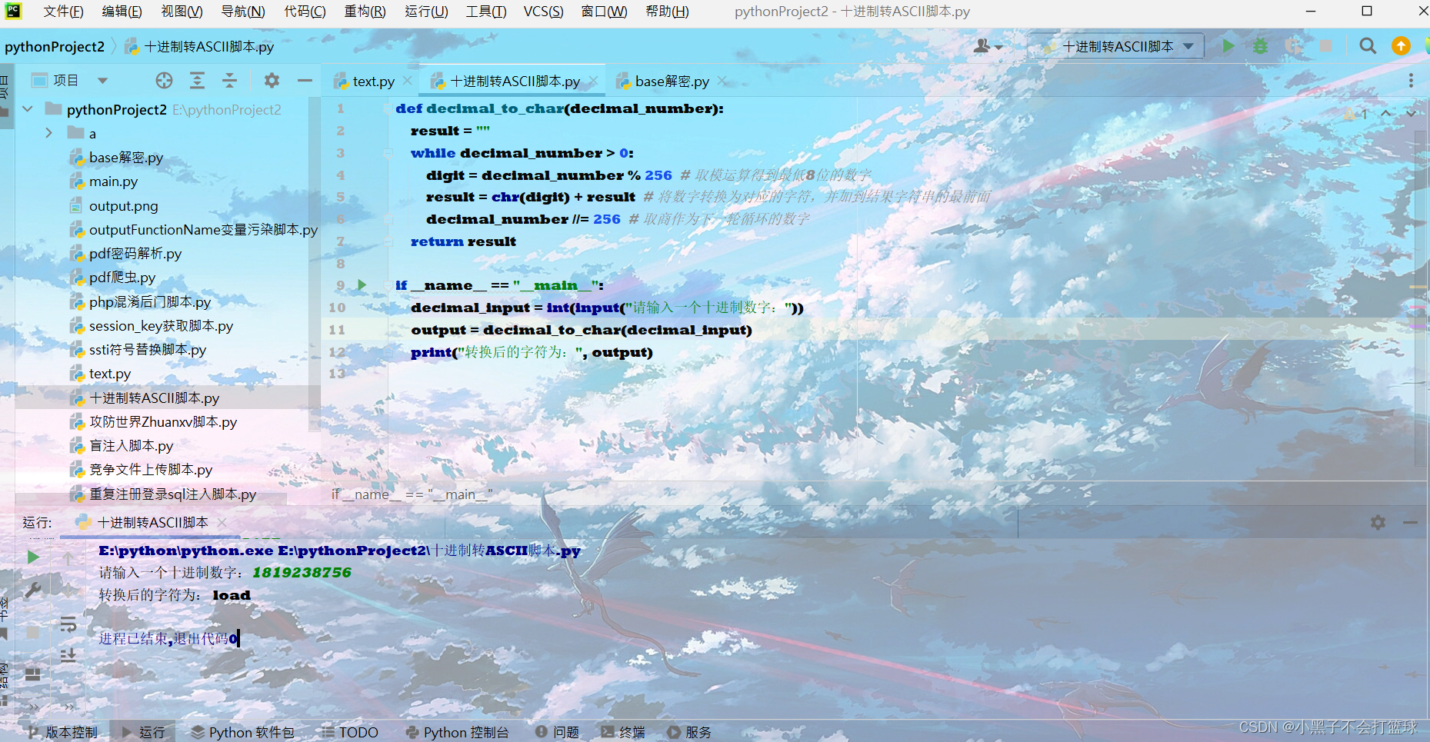Screen dimensions: 1430x742
Task: Rerun script in Run panel
Action: [x=33, y=557]
